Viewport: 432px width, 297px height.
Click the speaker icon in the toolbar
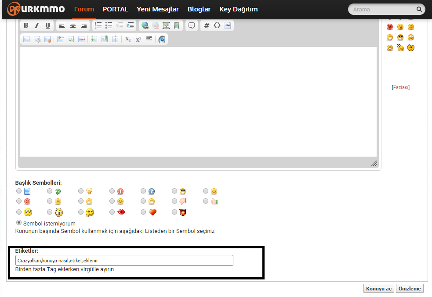point(162,39)
